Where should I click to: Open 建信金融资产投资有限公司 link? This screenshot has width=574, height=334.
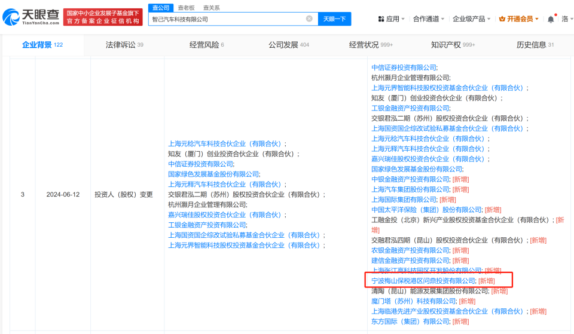[410, 261]
